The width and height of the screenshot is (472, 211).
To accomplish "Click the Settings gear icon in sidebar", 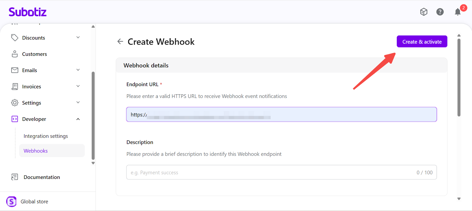I will 14,103.
